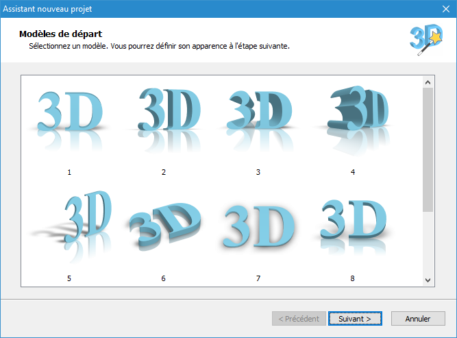
Task: Click the 3D wand logo in header
Action: [425, 39]
